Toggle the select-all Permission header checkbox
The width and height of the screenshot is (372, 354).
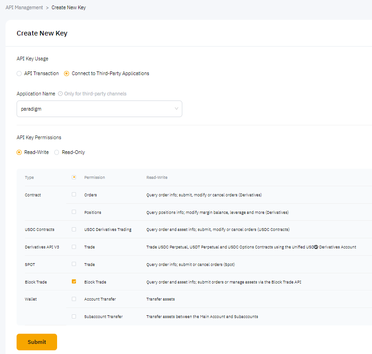[74, 177]
